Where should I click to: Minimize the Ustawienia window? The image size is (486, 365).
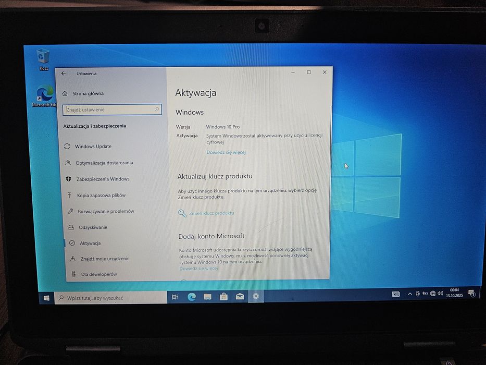tap(293, 72)
